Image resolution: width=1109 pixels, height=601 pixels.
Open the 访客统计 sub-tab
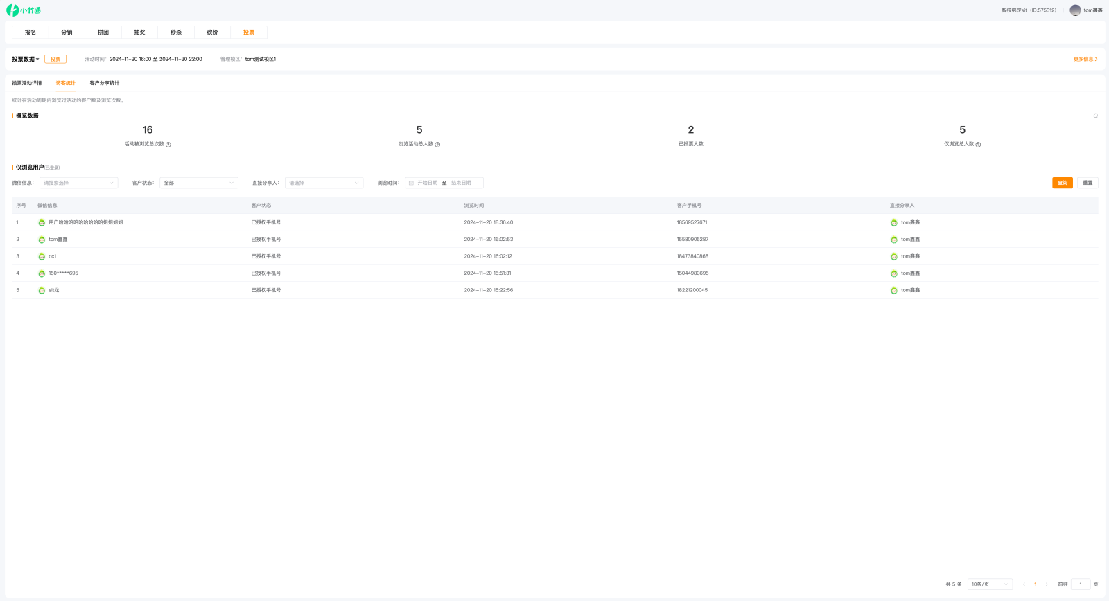(x=66, y=83)
